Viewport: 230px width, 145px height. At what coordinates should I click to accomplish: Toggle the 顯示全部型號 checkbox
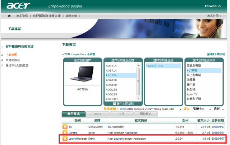point(115,104)
